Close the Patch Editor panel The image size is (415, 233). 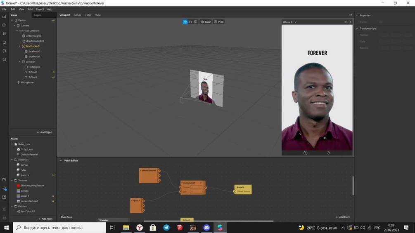(x=61, y=160)
